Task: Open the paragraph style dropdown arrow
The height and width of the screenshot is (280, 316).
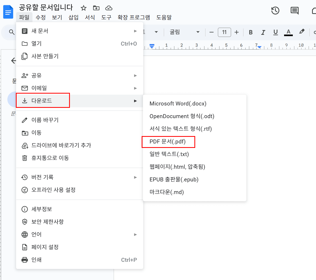Action: (156, 32)
